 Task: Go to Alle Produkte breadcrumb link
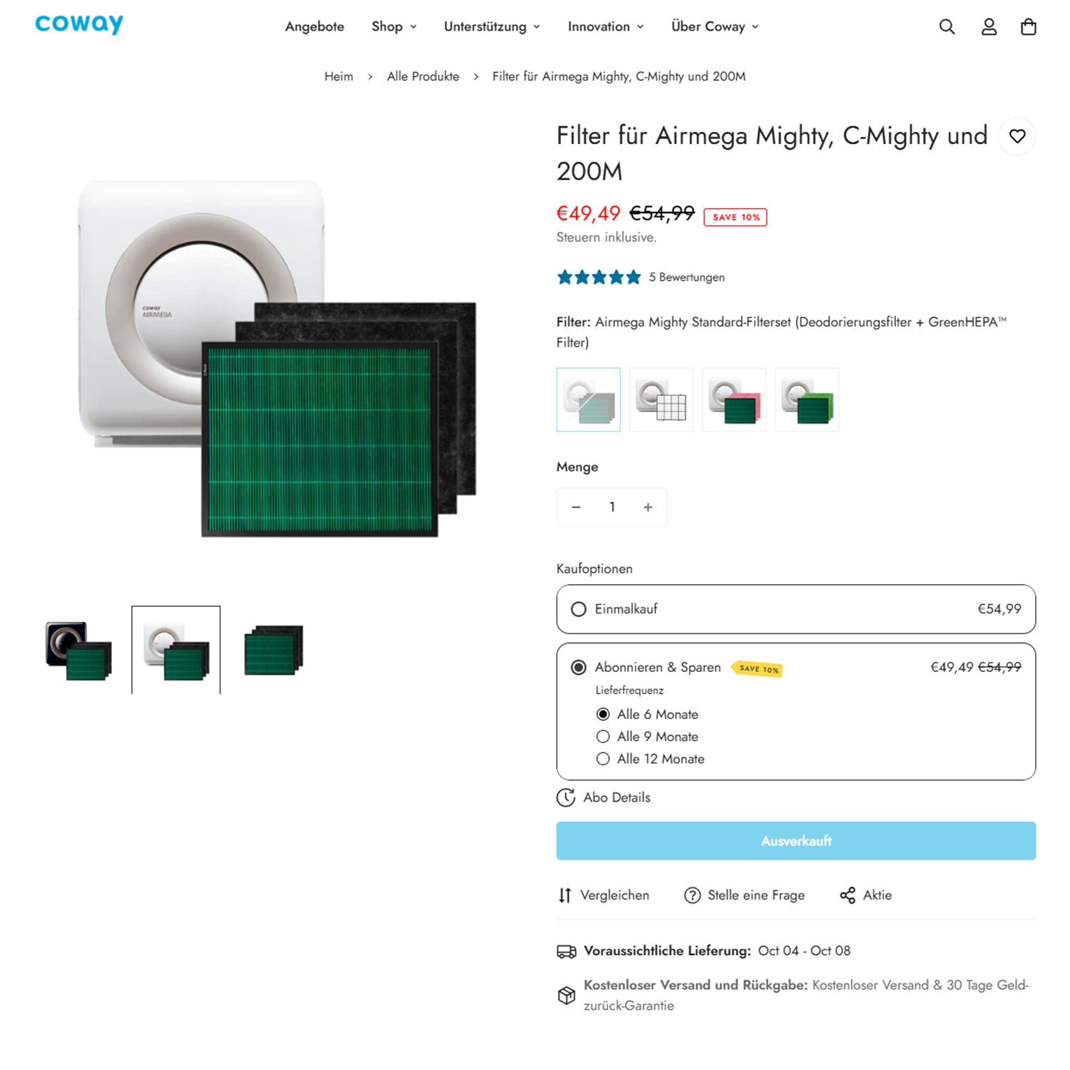423,76
